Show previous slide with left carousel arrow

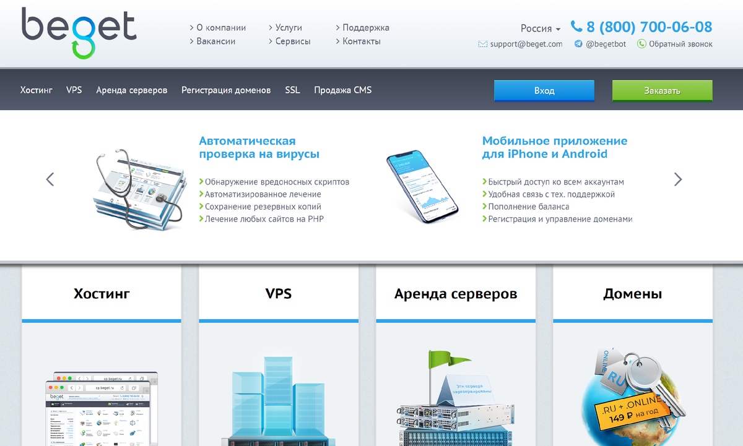click(50, 179)
